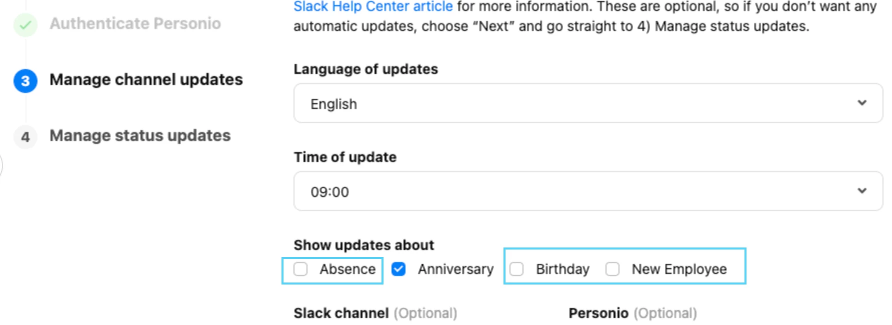Click the Language of updates chevron arrow
The width and height of the screenshot is (892, 325).
862,103
